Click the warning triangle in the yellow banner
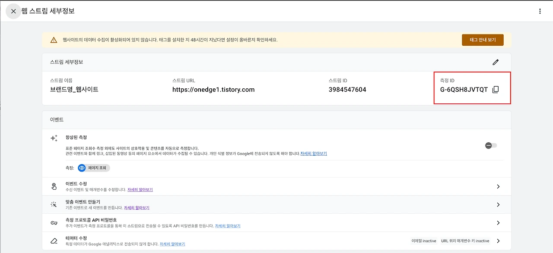Screen dimensions: 553x253 (x=54, y=39)
